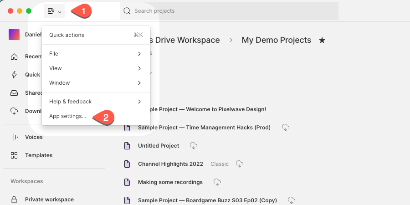This screenshot has height=205, width=410.
Task: Click the My Demo Projects breadcrumb
Action: (x=276, y=40)
